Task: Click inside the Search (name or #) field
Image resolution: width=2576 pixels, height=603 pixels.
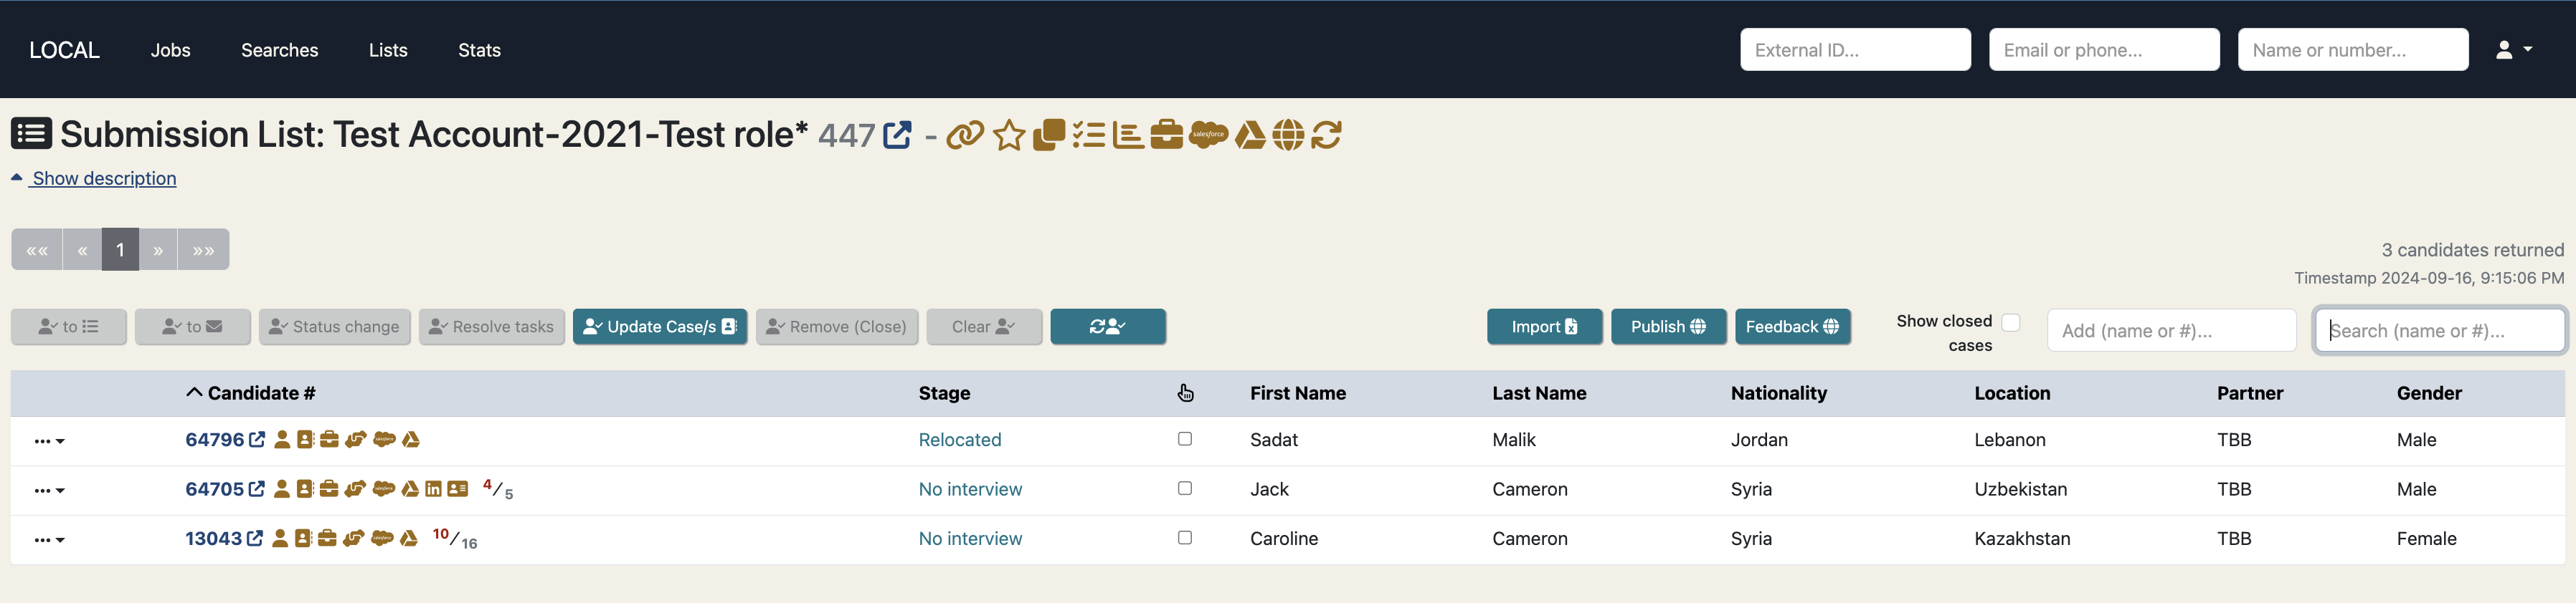Action: 2438,329
